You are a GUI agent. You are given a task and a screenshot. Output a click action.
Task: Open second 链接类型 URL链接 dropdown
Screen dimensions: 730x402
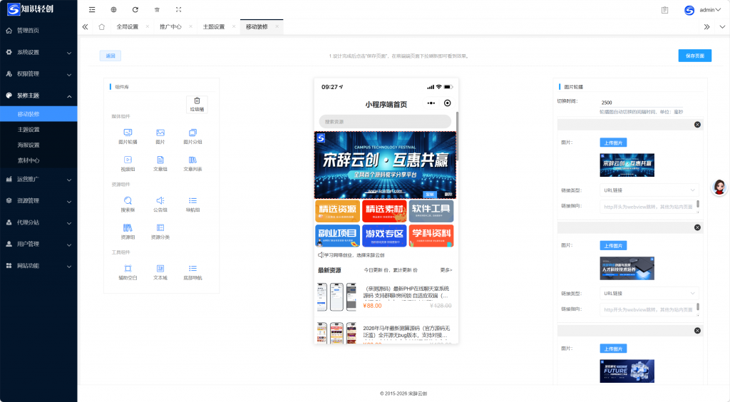pyautogui.click(x=649, y=294)
